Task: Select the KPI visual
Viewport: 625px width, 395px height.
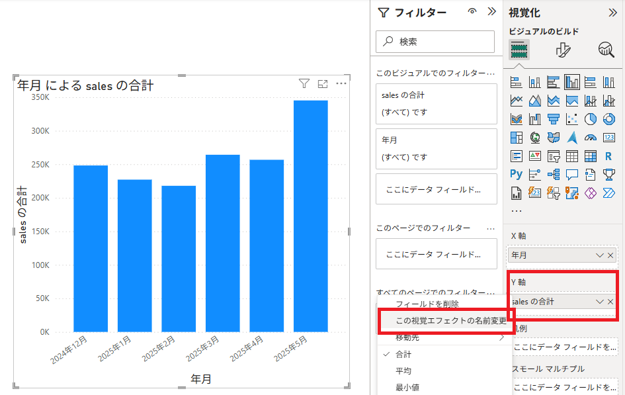Action: [535, 156]
